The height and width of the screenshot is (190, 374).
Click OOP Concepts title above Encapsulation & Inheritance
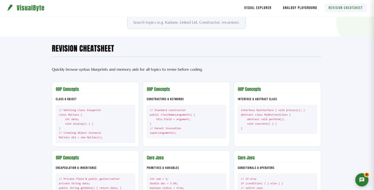[x=67, y=158]
